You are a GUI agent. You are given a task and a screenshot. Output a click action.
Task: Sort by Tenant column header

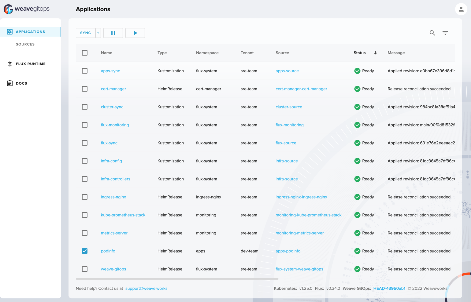tap(247, 53)
